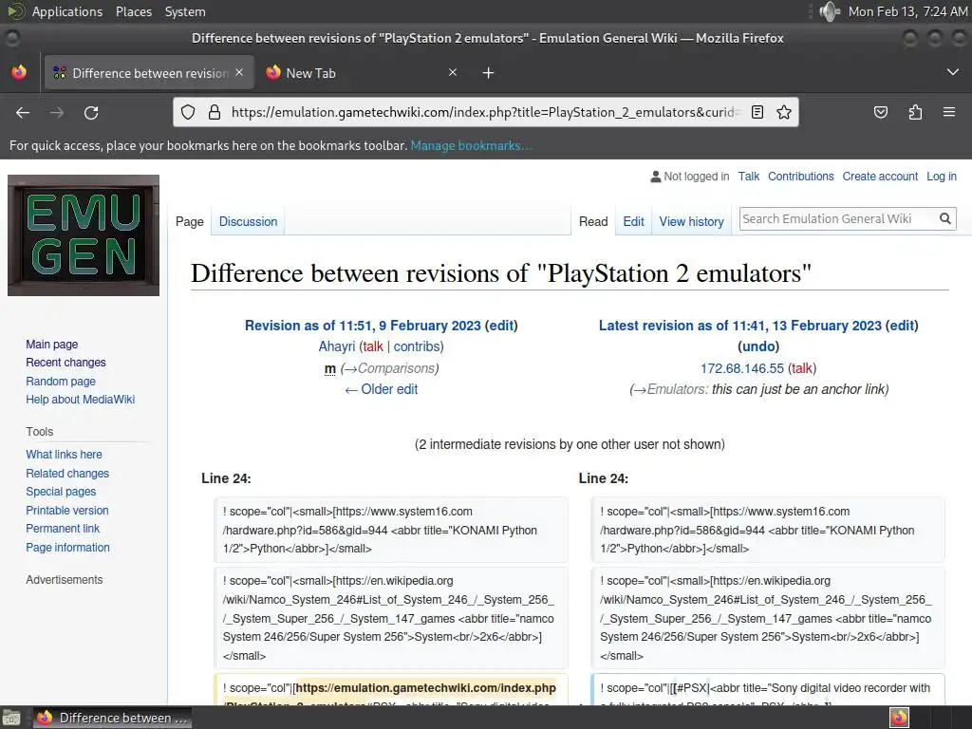
Task: Click the show desktop icon in bottom panel
Action: tap(10, 718)
